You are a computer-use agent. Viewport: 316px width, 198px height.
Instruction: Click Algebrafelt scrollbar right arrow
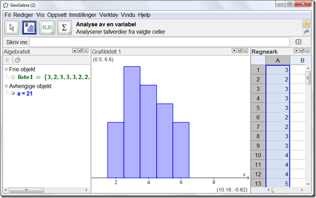tap(87, 190)
